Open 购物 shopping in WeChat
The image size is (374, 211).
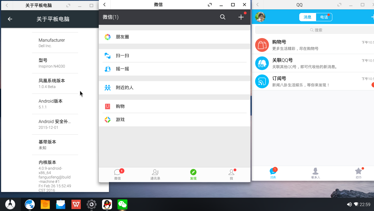pos(175,106)
